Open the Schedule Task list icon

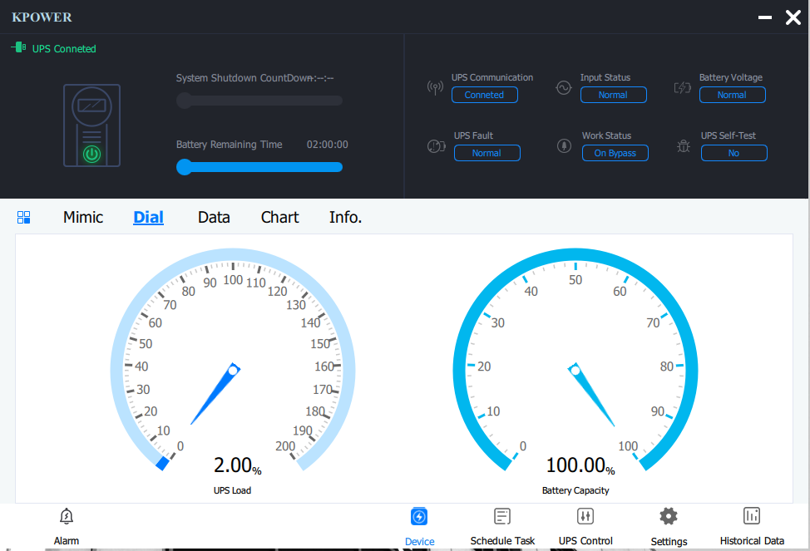click(x=502, y=516)
